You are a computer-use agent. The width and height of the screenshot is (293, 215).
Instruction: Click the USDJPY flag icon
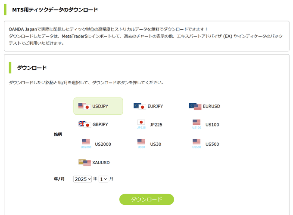point(84,106)
